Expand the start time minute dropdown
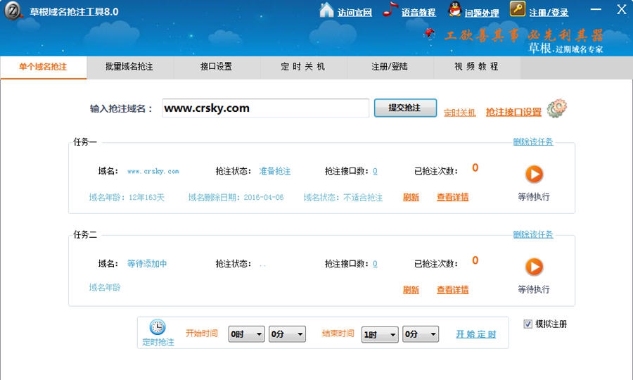 288,334
